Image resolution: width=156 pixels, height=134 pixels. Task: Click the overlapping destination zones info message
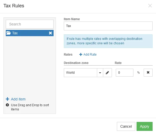(x=108, y=41)
